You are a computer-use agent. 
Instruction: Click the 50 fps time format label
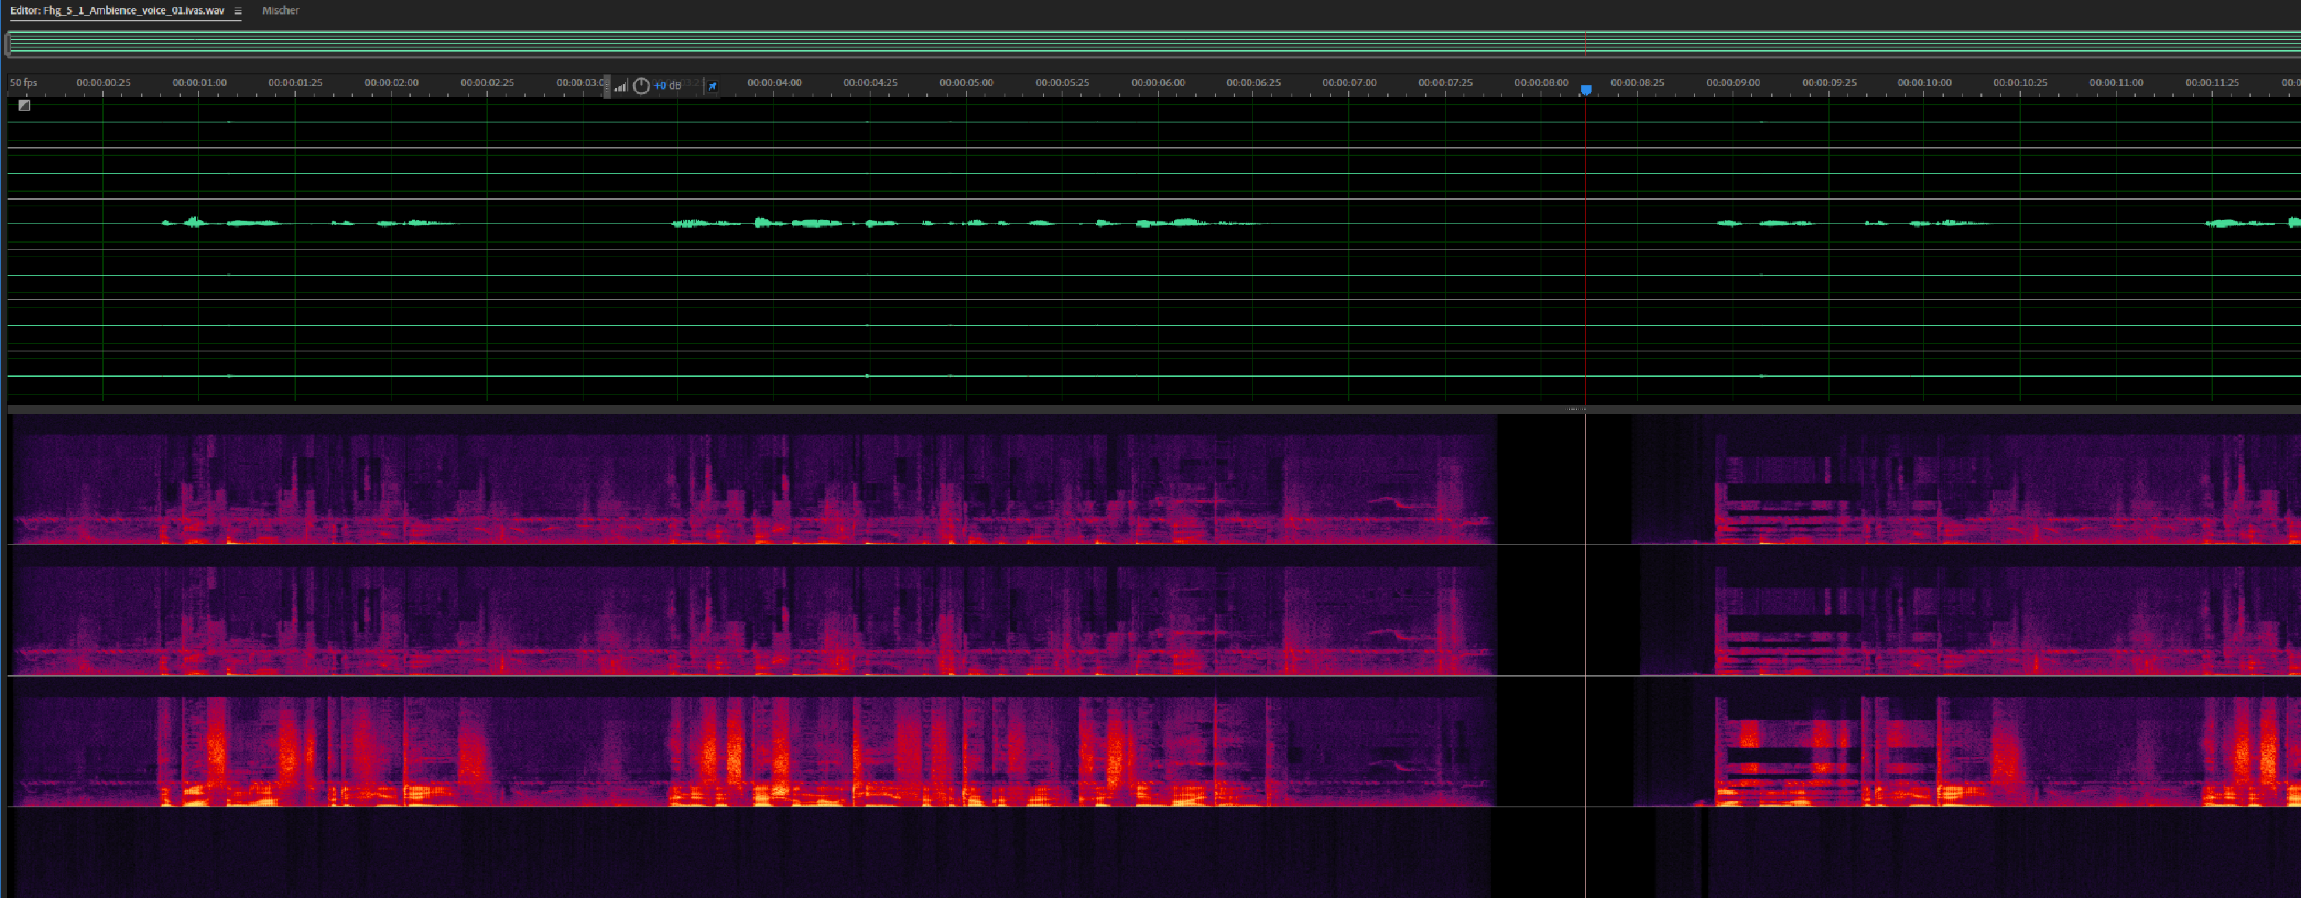(x=24, y=82)
